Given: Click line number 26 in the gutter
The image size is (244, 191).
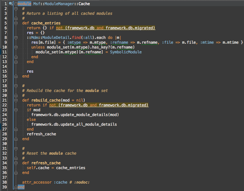Looking at the screenshot, I should (x=5, y=124).
